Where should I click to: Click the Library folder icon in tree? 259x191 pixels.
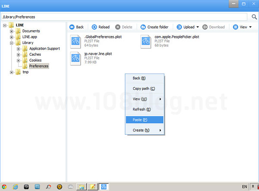[18, 43]
